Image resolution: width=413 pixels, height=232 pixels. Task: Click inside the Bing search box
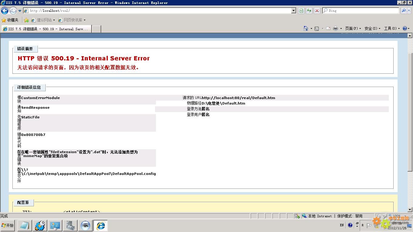tap(362, 11)
